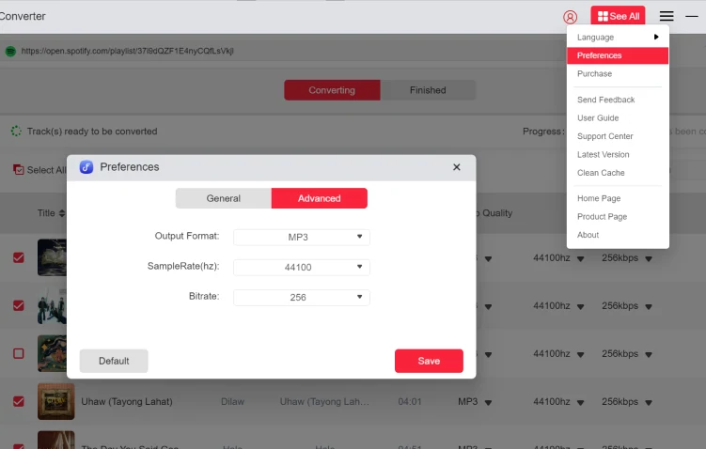Sort by Title column arrow

tap(62, 213)
